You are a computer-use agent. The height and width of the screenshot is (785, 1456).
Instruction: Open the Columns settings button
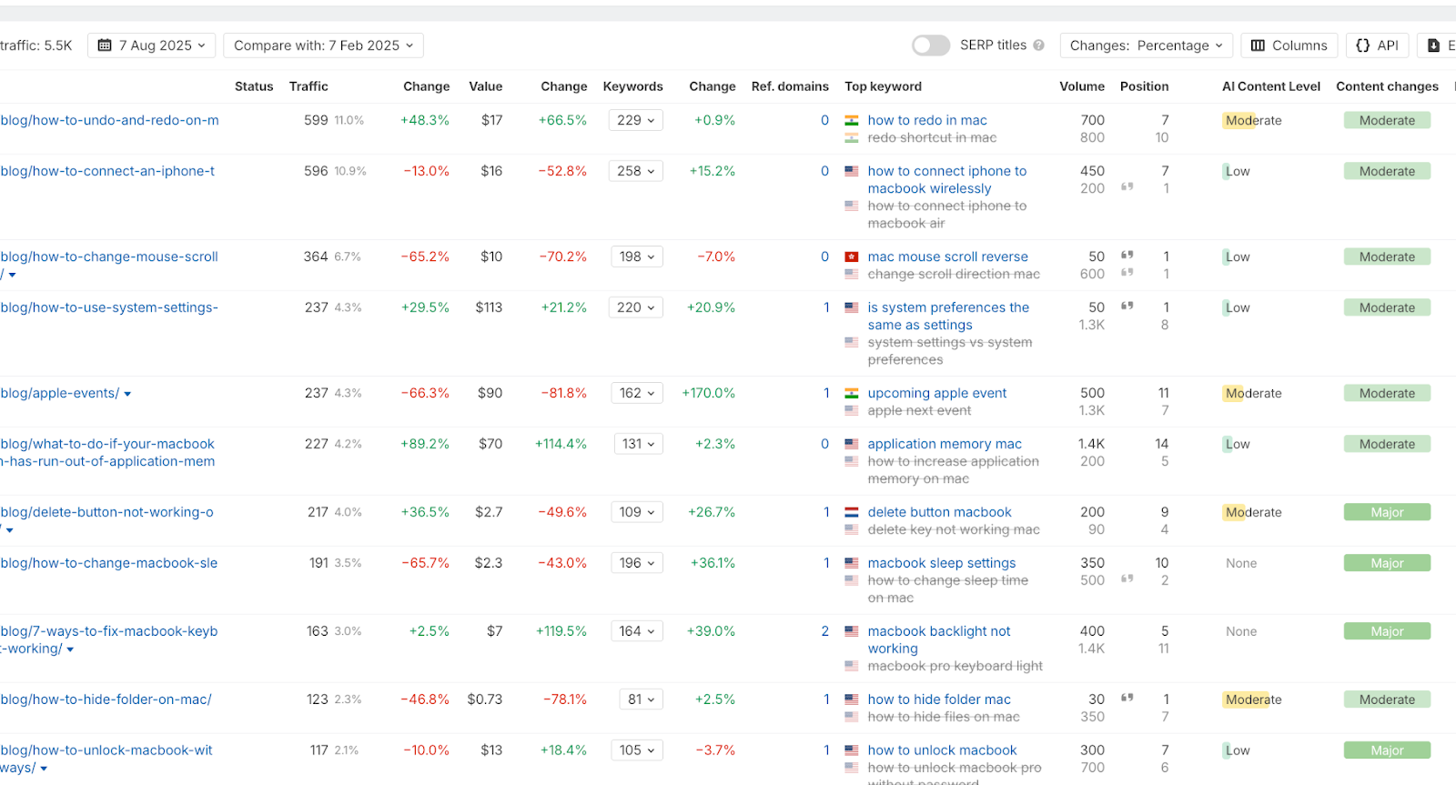tap(1289, 45)
